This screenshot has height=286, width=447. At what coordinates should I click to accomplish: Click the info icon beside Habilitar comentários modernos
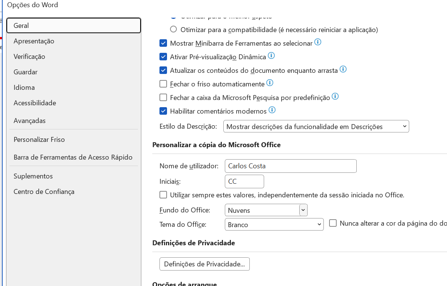pos(272,110)
